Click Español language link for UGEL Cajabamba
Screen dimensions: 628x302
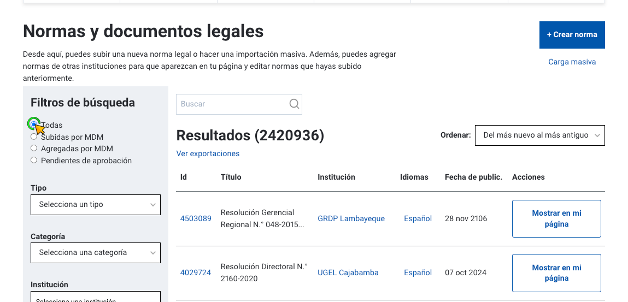tap(418, 273)
